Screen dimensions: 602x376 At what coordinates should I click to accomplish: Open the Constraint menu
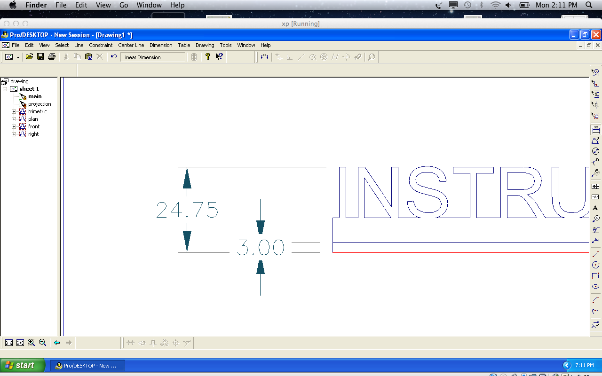tap(101, 45)
